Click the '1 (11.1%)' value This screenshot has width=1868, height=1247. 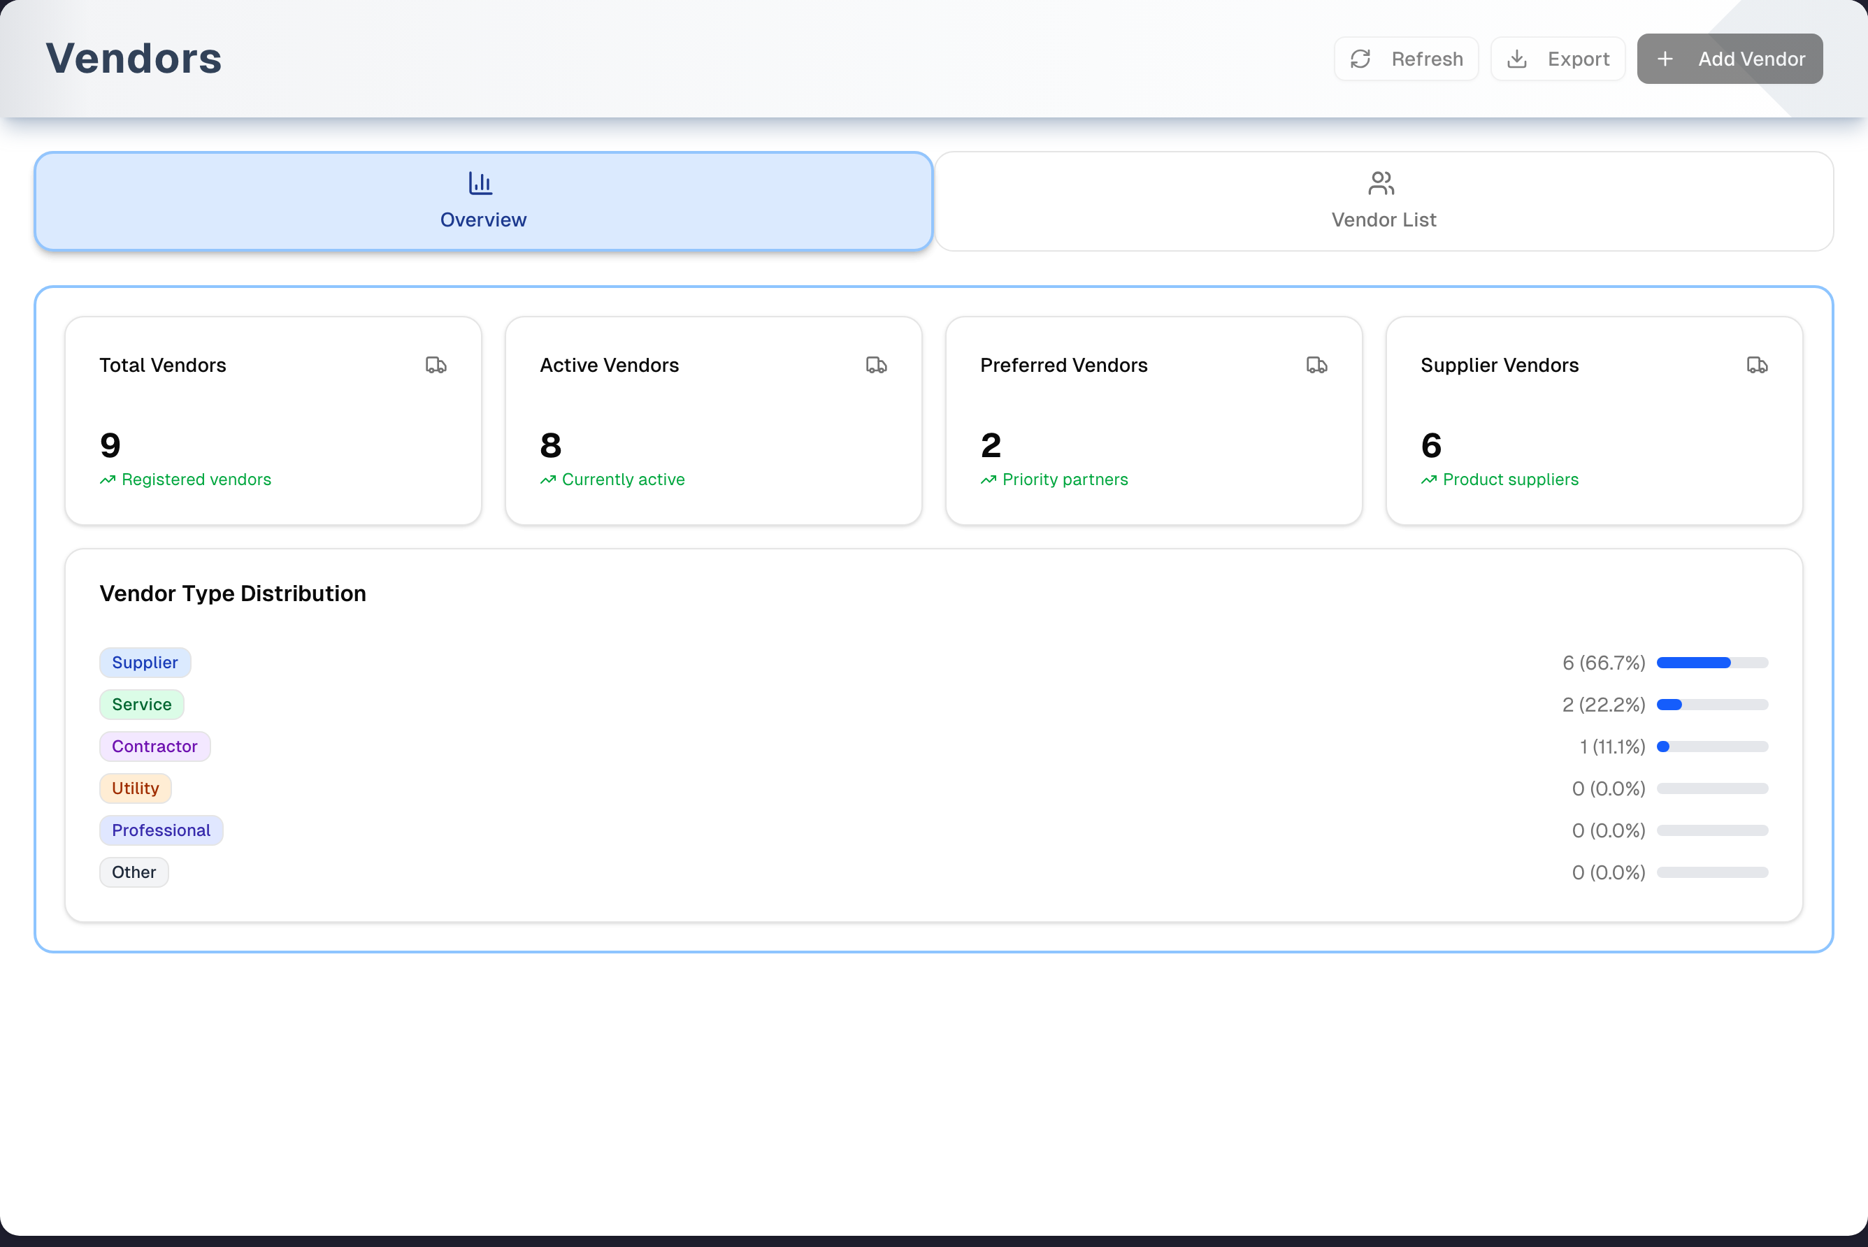click(1613, 747)
